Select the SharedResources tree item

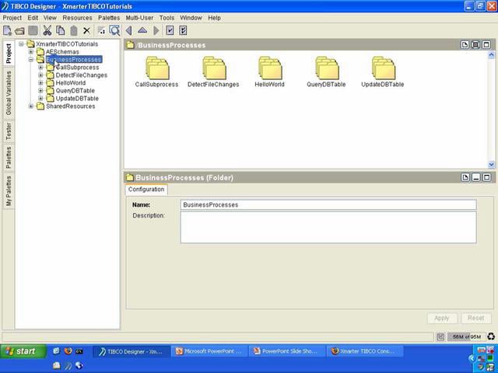click(x=71, y=106)
